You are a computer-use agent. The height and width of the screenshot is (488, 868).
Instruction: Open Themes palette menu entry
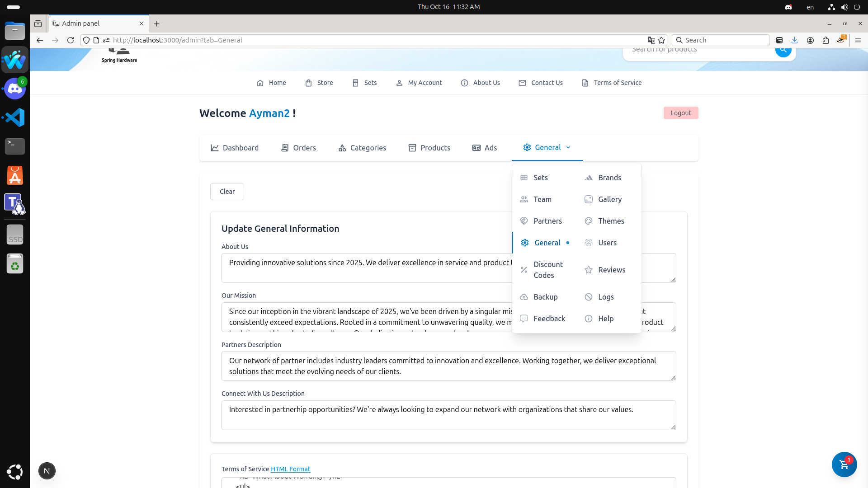610,221
